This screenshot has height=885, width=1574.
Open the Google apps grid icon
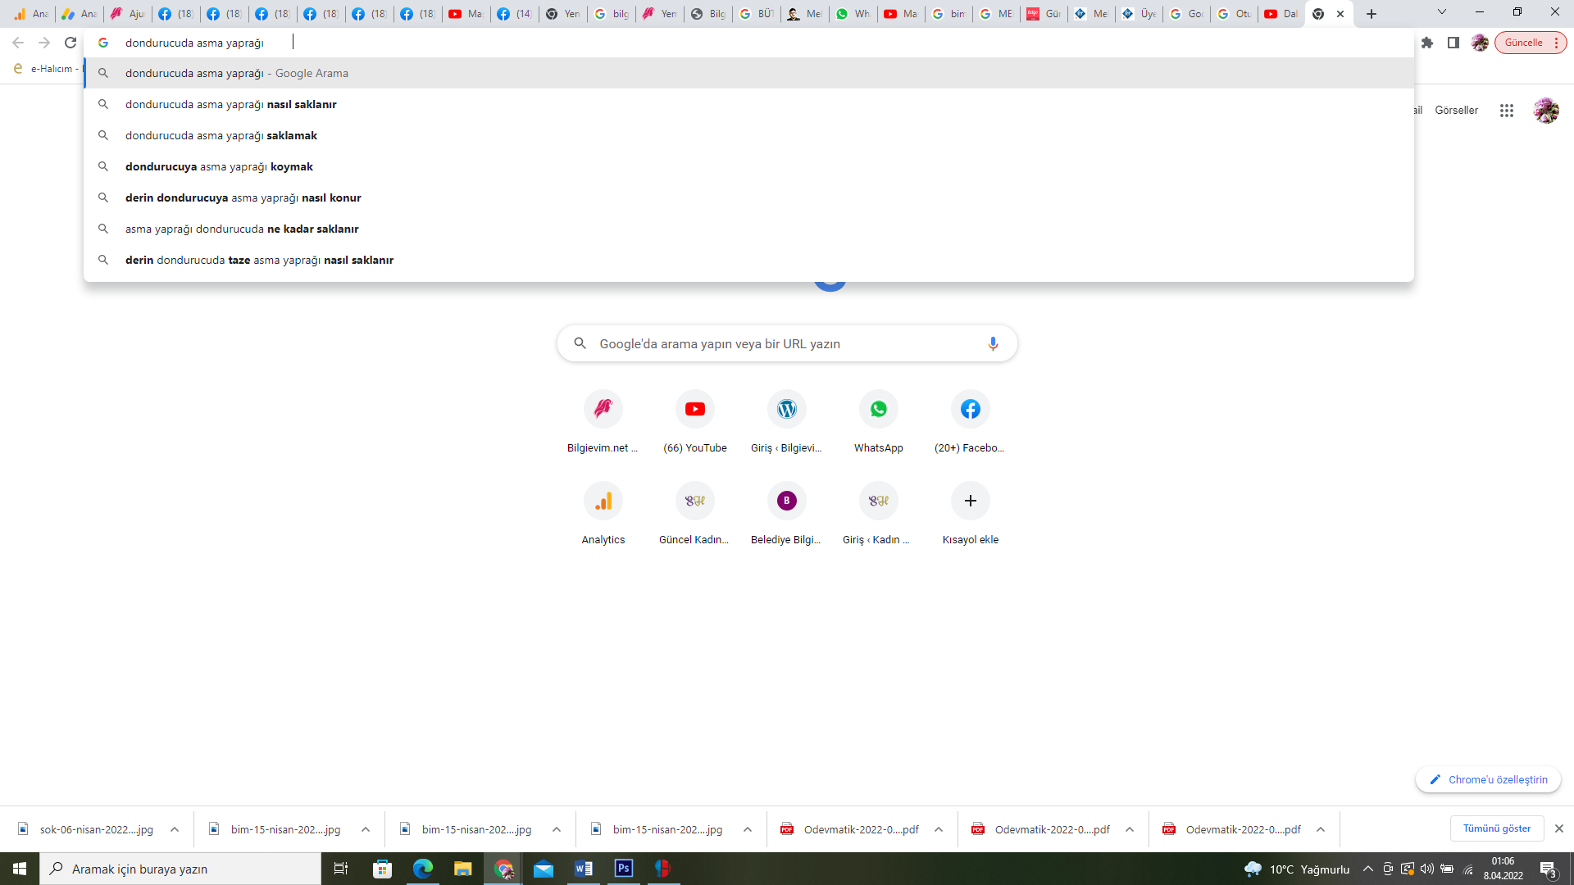1506,111
